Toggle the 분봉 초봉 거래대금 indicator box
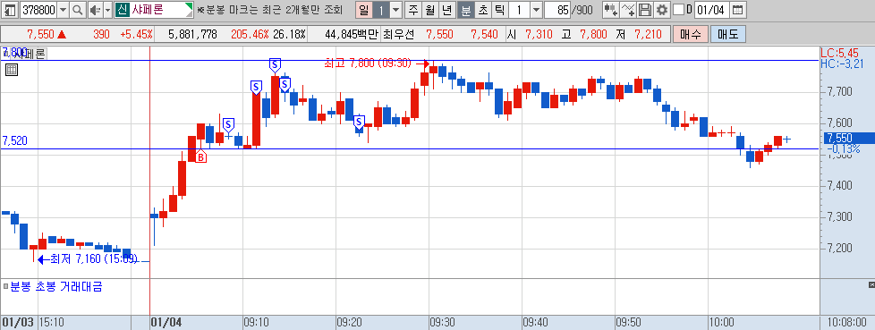The image size is (875, 330). (5, 287)
